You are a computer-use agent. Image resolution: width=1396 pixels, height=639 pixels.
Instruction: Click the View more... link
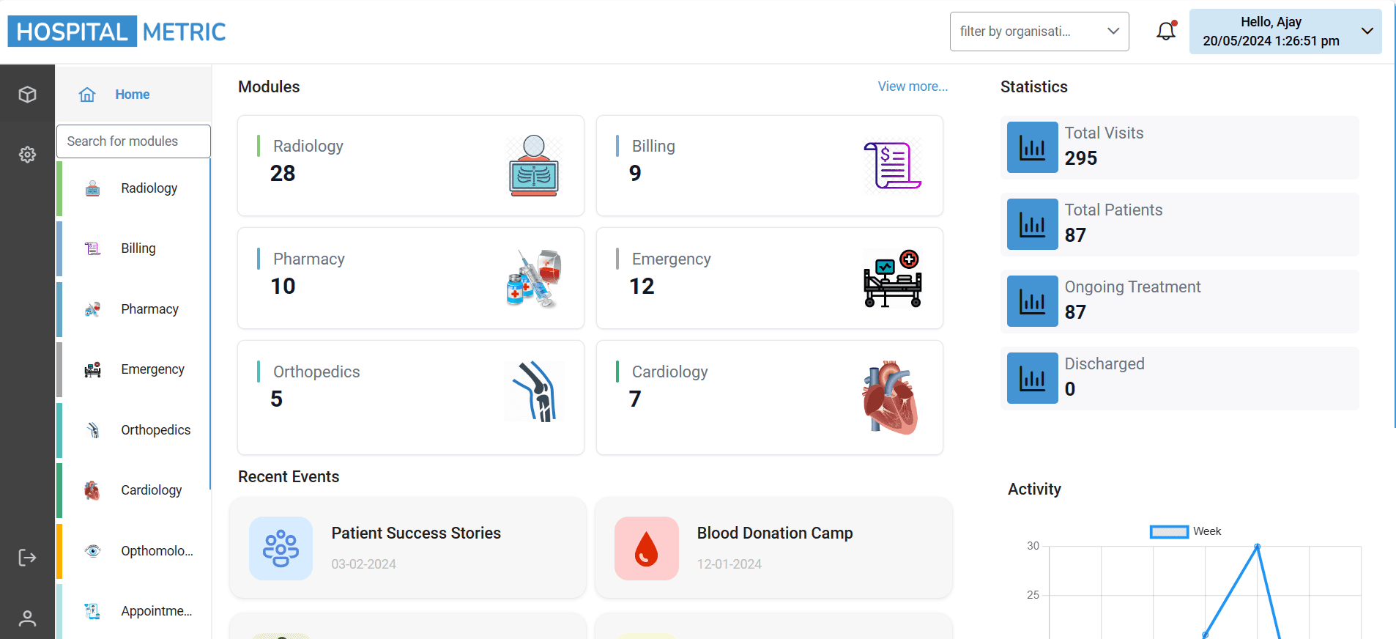coord(913,86)
